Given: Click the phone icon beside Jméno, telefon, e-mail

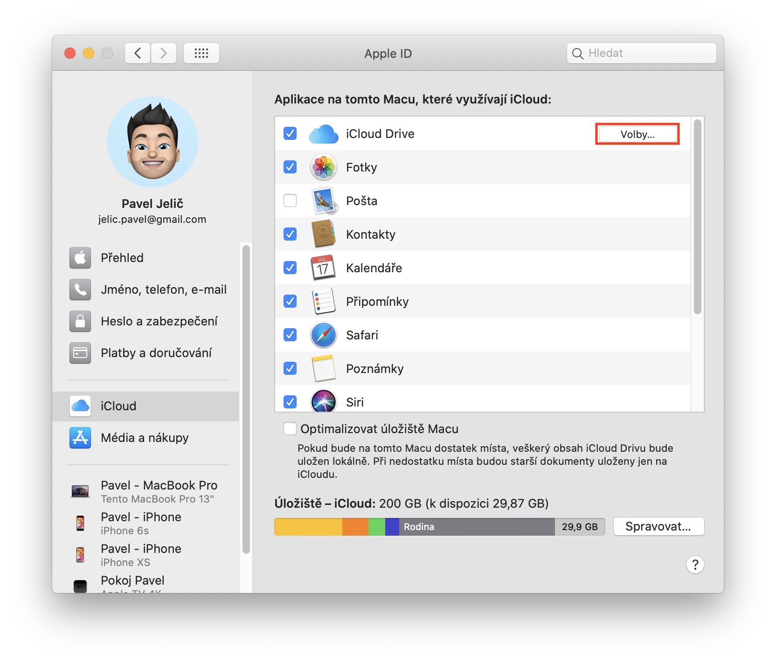Looking at the screenshot, I should (80, 290).
